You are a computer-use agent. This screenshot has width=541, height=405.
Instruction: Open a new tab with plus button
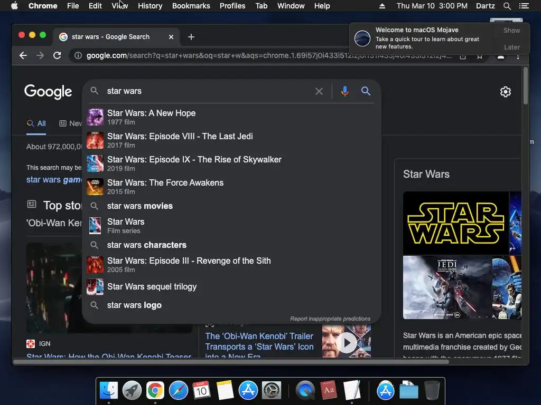point(191,37)
